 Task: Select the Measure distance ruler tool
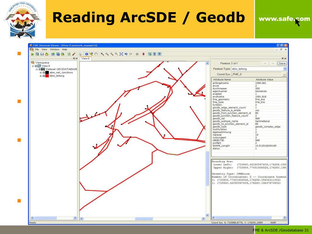tap(91, 54)
